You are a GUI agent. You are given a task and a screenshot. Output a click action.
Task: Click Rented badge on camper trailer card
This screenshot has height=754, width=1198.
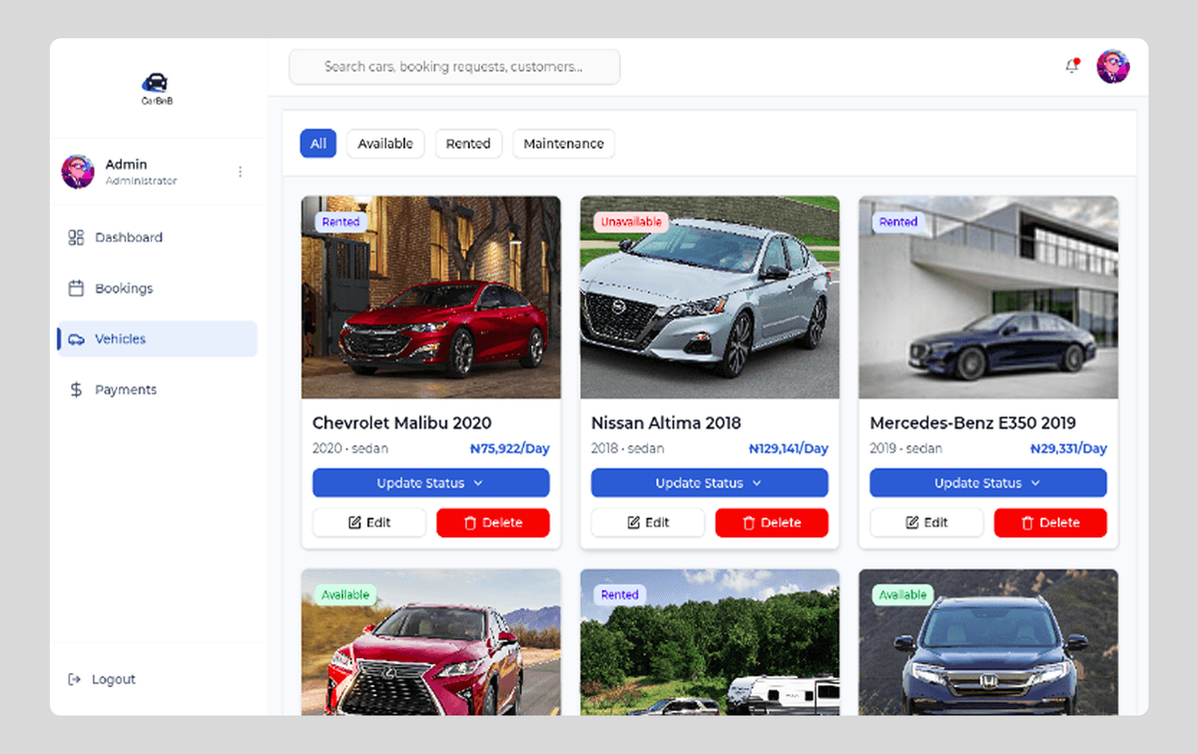click(x=620, y=595)
